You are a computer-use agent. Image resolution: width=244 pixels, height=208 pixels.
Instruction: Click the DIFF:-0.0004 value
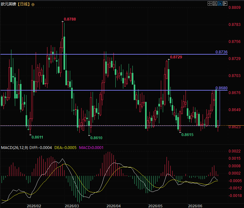[41, 147]
